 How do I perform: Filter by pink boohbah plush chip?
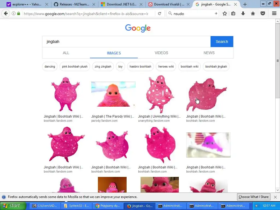pos(75,66)
